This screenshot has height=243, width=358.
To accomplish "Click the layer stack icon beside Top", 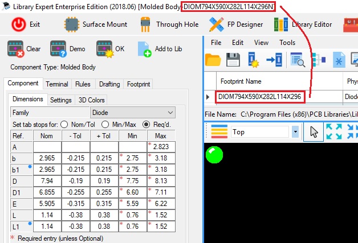I will 219,131.
